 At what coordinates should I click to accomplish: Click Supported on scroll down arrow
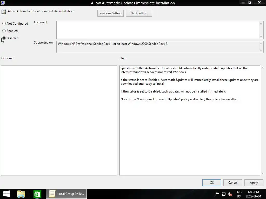point(261,50)
